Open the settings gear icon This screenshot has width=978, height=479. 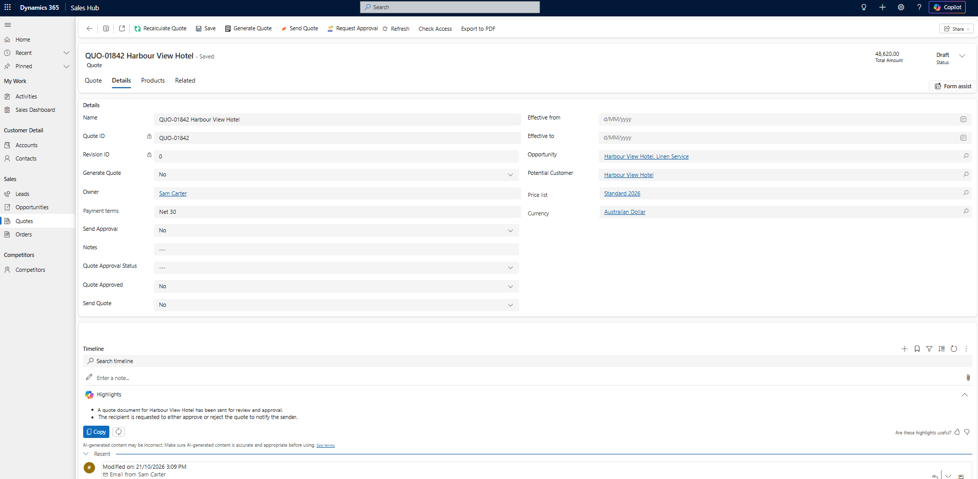pyautogui.click(x=901, y=7)
